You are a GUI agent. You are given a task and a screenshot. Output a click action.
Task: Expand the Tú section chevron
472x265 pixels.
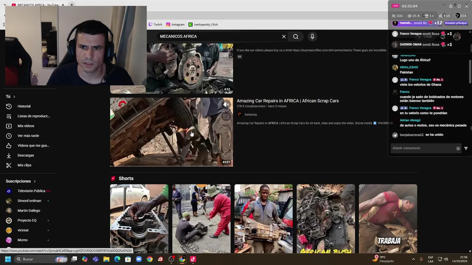pos(14,96)
